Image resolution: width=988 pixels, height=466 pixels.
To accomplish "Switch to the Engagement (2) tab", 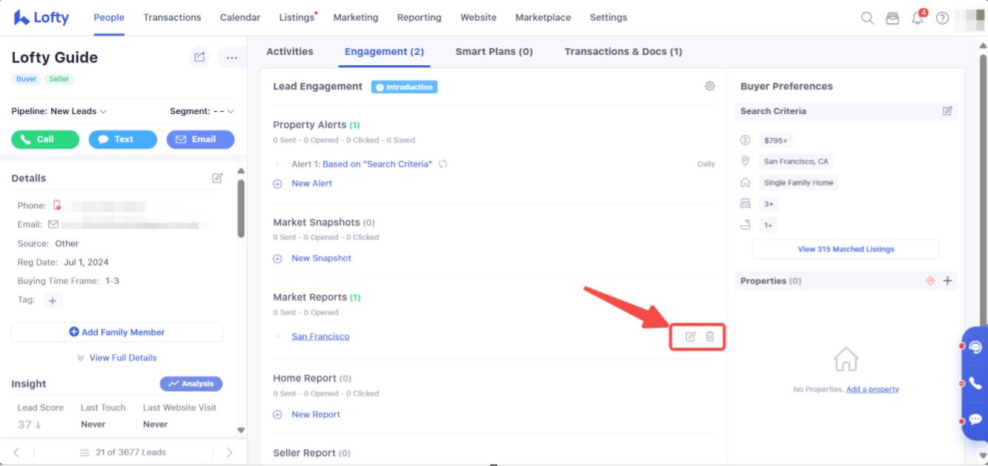I will 384,52.
